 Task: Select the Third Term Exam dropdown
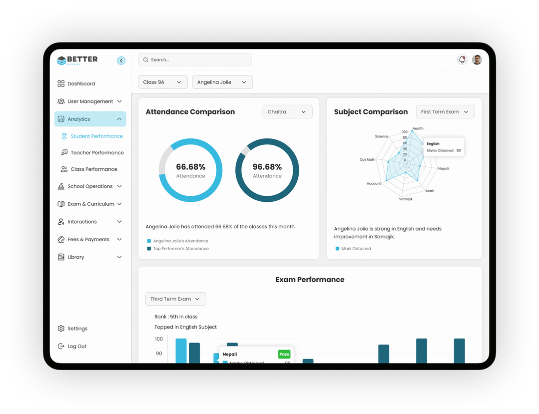pos(175,299)
